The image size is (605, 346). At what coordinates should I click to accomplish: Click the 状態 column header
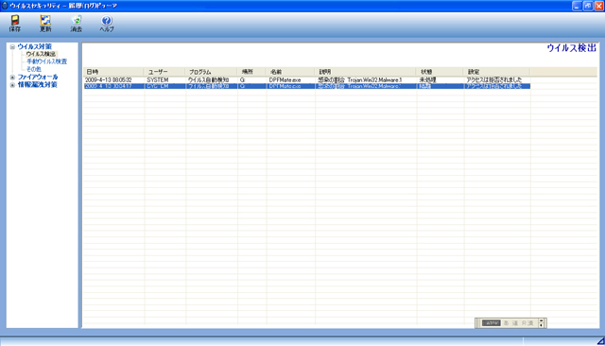[x=439, y=72]
